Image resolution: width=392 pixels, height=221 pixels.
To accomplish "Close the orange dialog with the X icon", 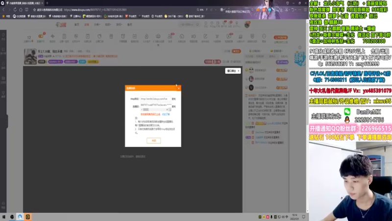I will click(178, 88).
